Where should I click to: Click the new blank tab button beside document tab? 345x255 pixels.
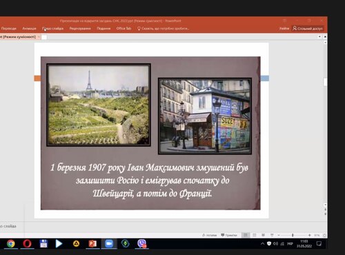(x=44, y=37)
